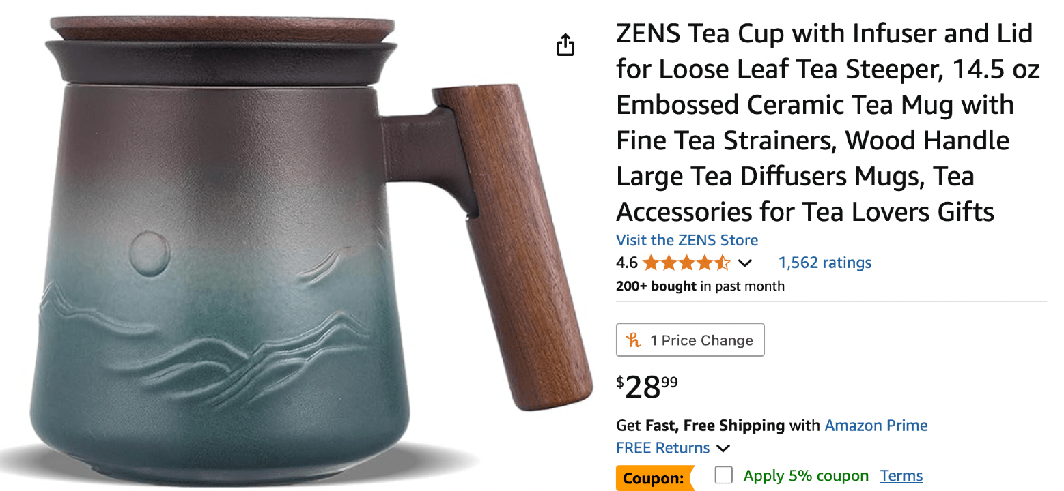1064x491 pixels.
Task: Open the 1 Price Change button
Action: [690, 340]
